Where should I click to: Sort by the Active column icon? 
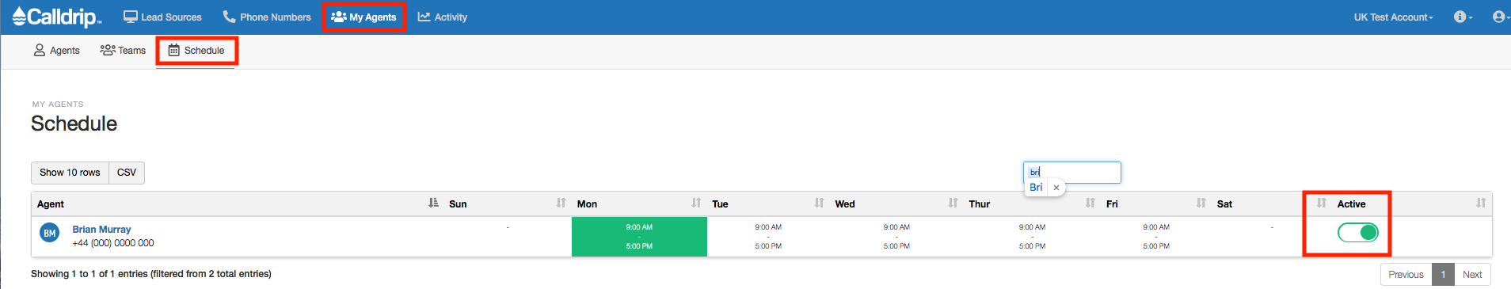coord(1480,203)
